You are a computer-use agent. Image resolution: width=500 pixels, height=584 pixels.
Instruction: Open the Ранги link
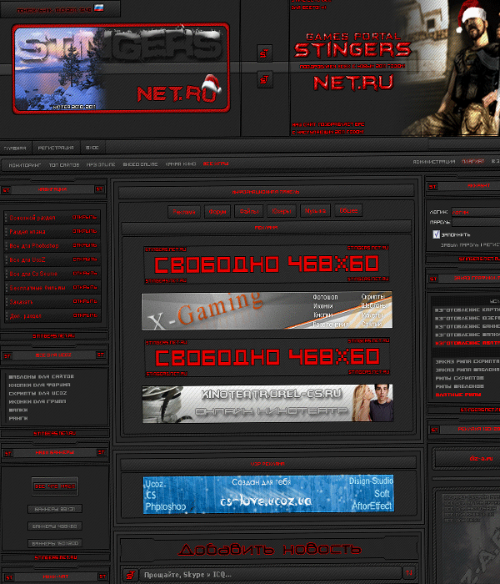pyautogui.click(x=17, y=418)
